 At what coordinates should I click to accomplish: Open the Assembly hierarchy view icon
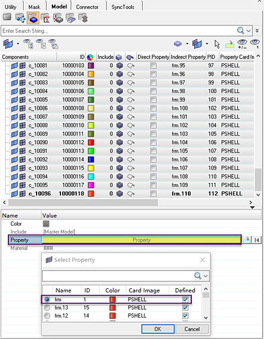click(x=20, y=18)
